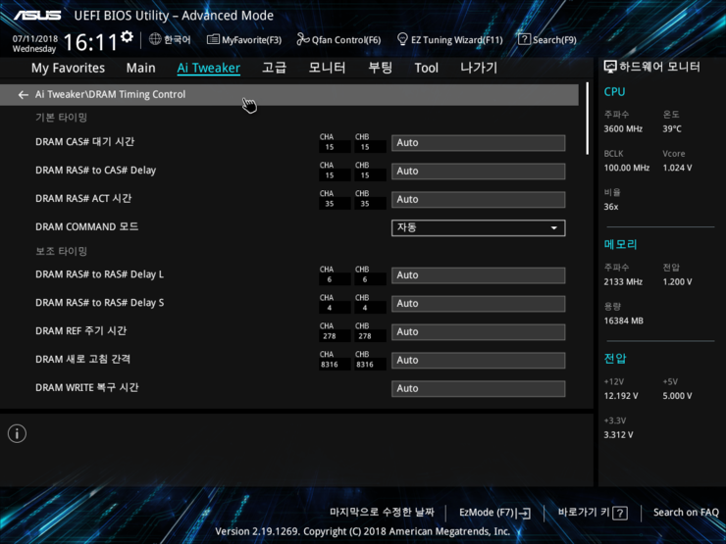Click the back arrow to Ai Tweaker
This screenshot has height=544, width=726.
pyautogui.click(x=24, y=95)
